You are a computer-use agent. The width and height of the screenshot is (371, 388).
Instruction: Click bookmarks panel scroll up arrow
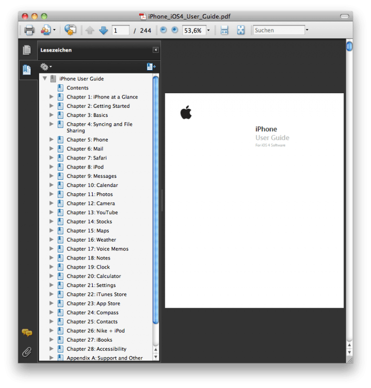tap(156, 350)
